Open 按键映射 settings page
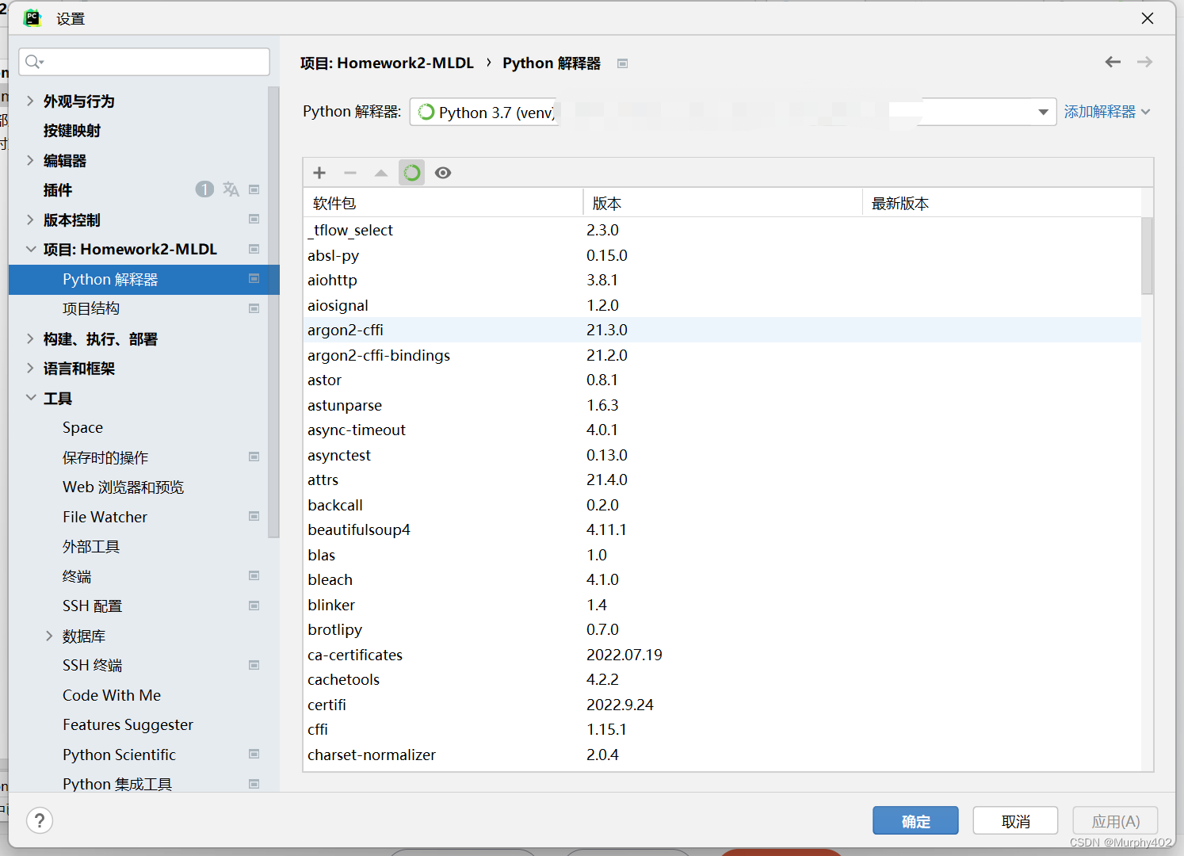The image size is (1184, 856). (72, 131)
